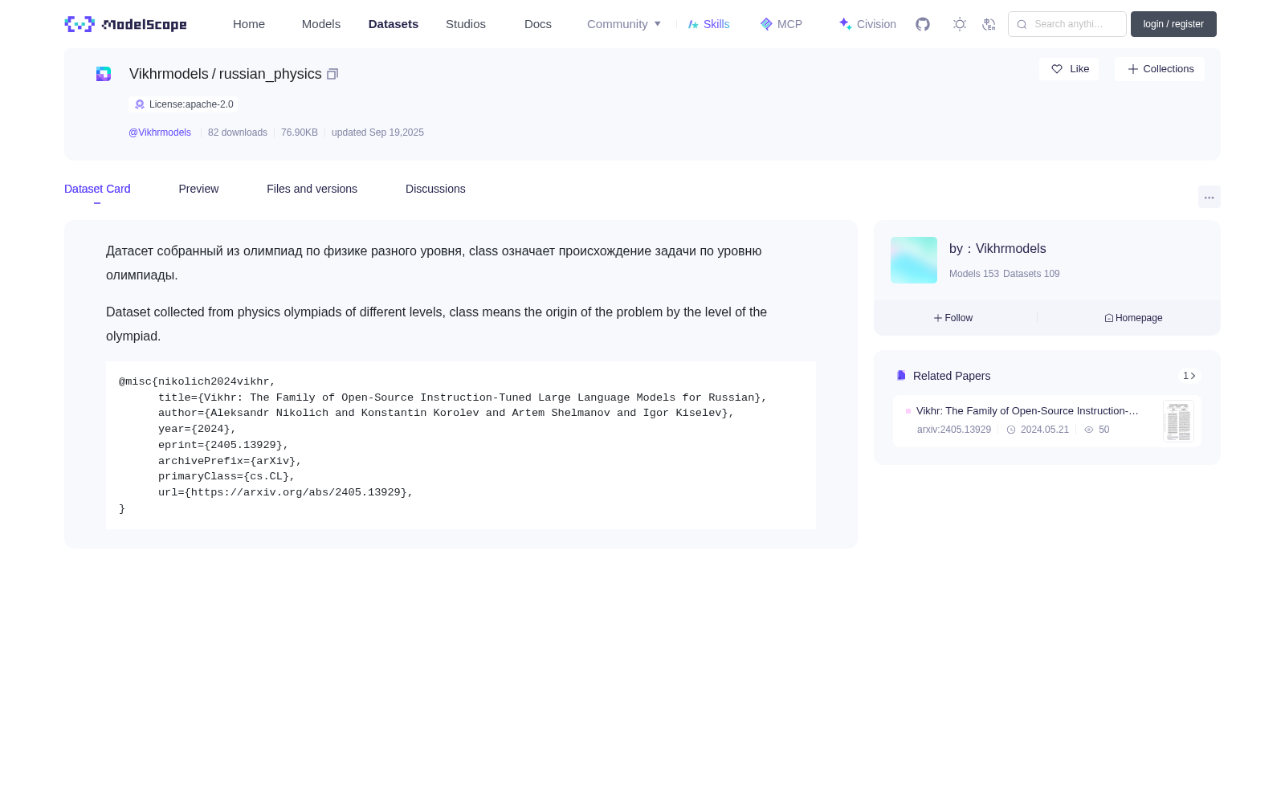Click the '76.90KB' size text

300,132
